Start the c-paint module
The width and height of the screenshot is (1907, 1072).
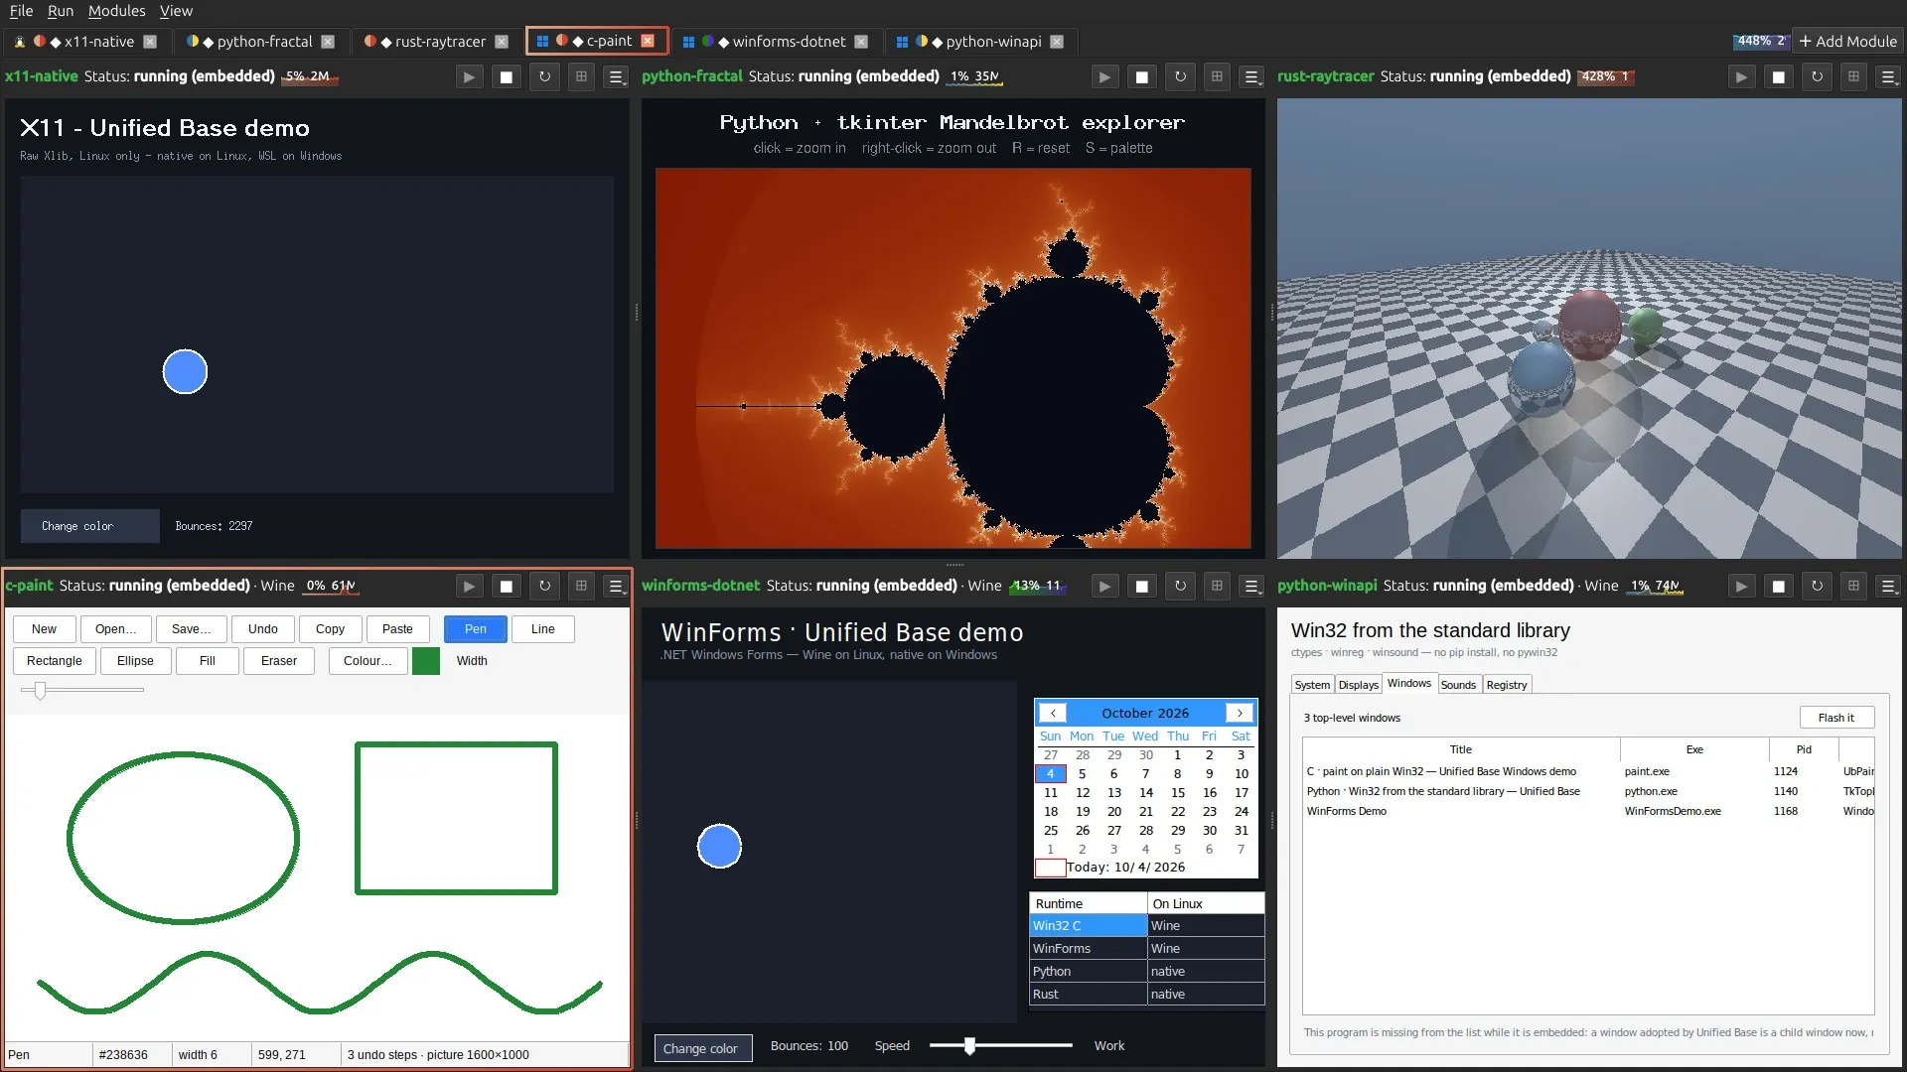point(469,586)
